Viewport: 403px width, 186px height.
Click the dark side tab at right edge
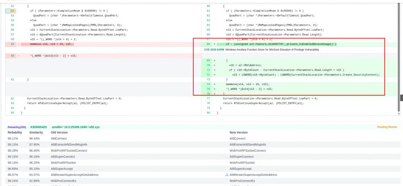tap(401, 97)
